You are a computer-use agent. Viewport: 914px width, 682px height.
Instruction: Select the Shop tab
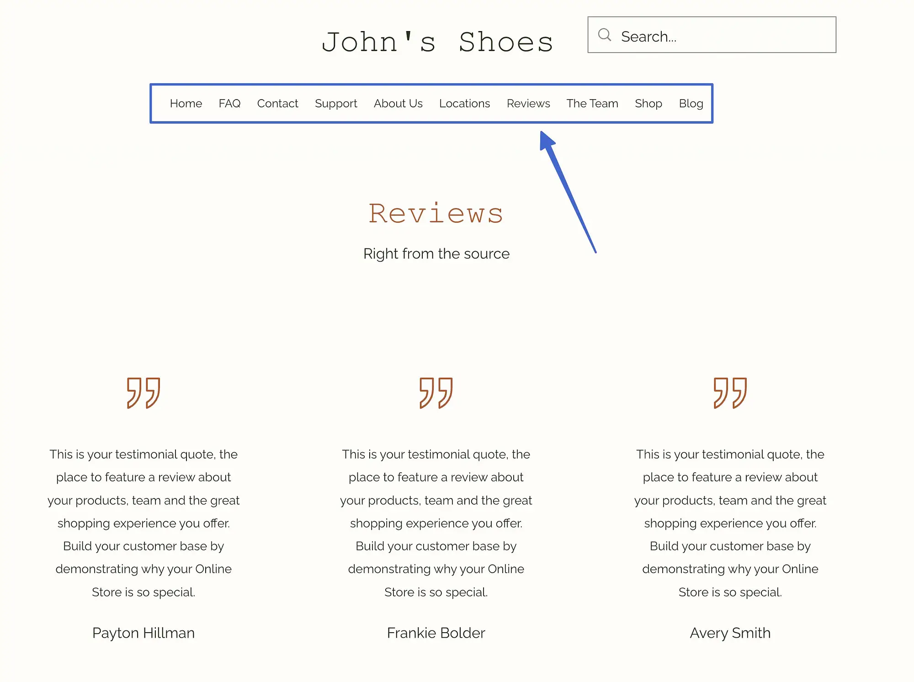pyautogui.click(x=647, y=102)
